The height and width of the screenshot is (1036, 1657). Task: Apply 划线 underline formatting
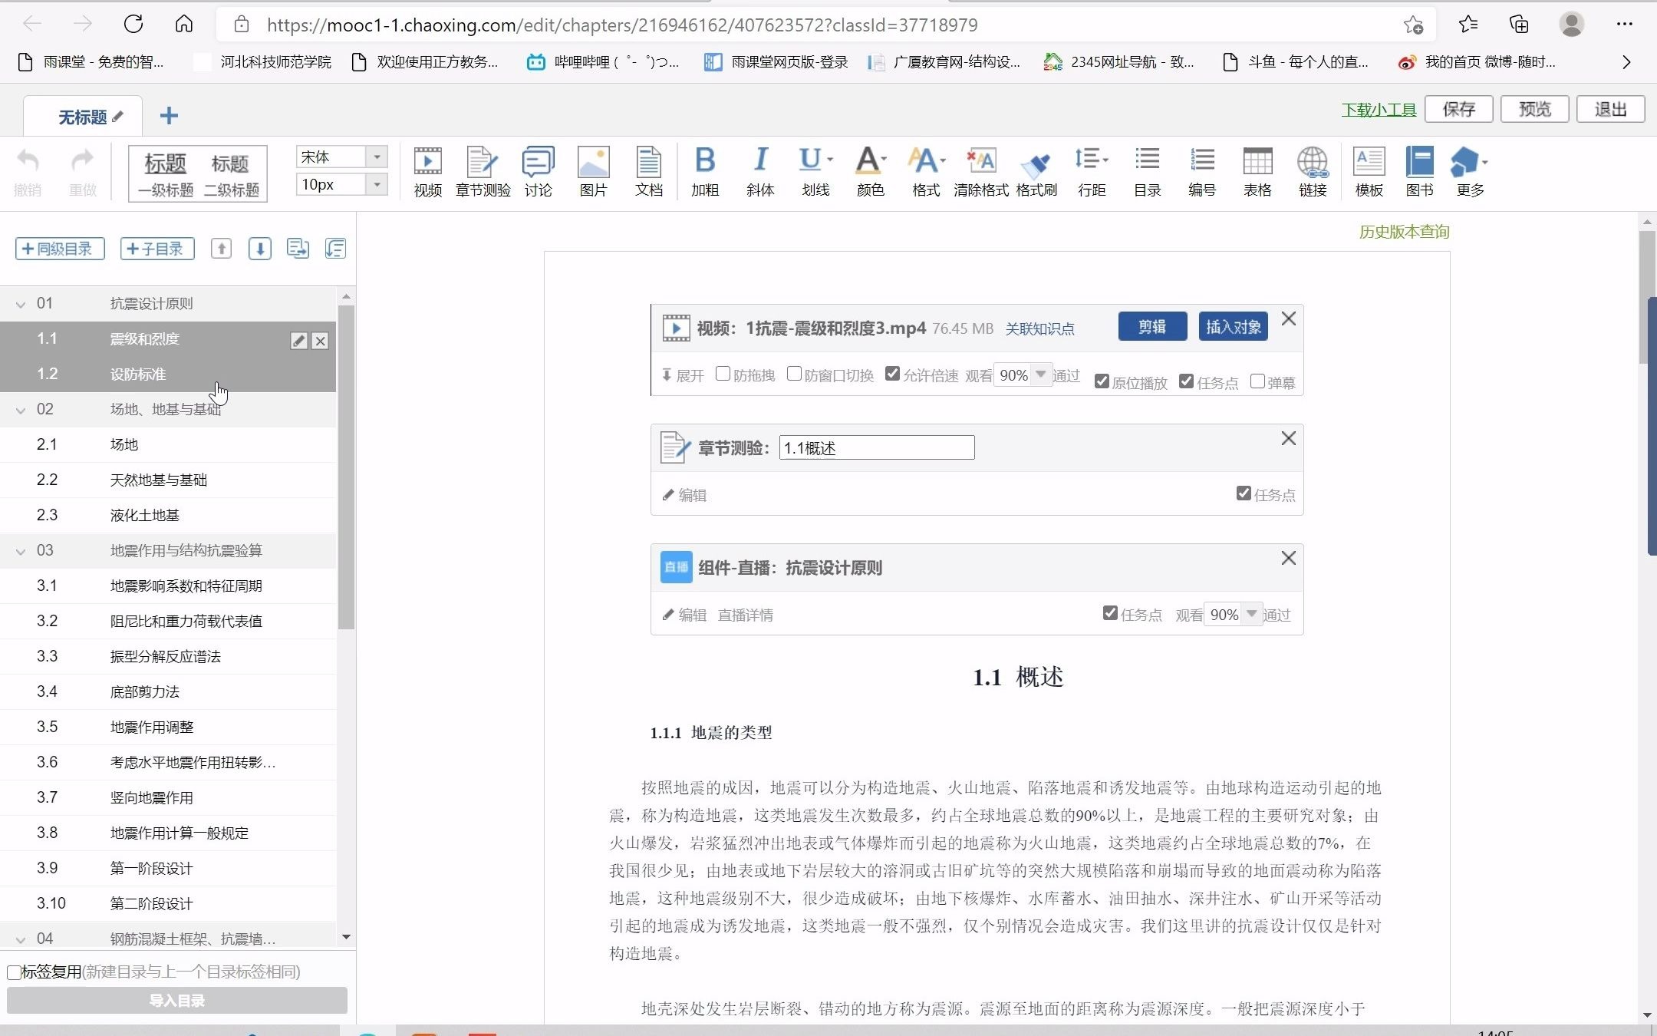[815, 172]
